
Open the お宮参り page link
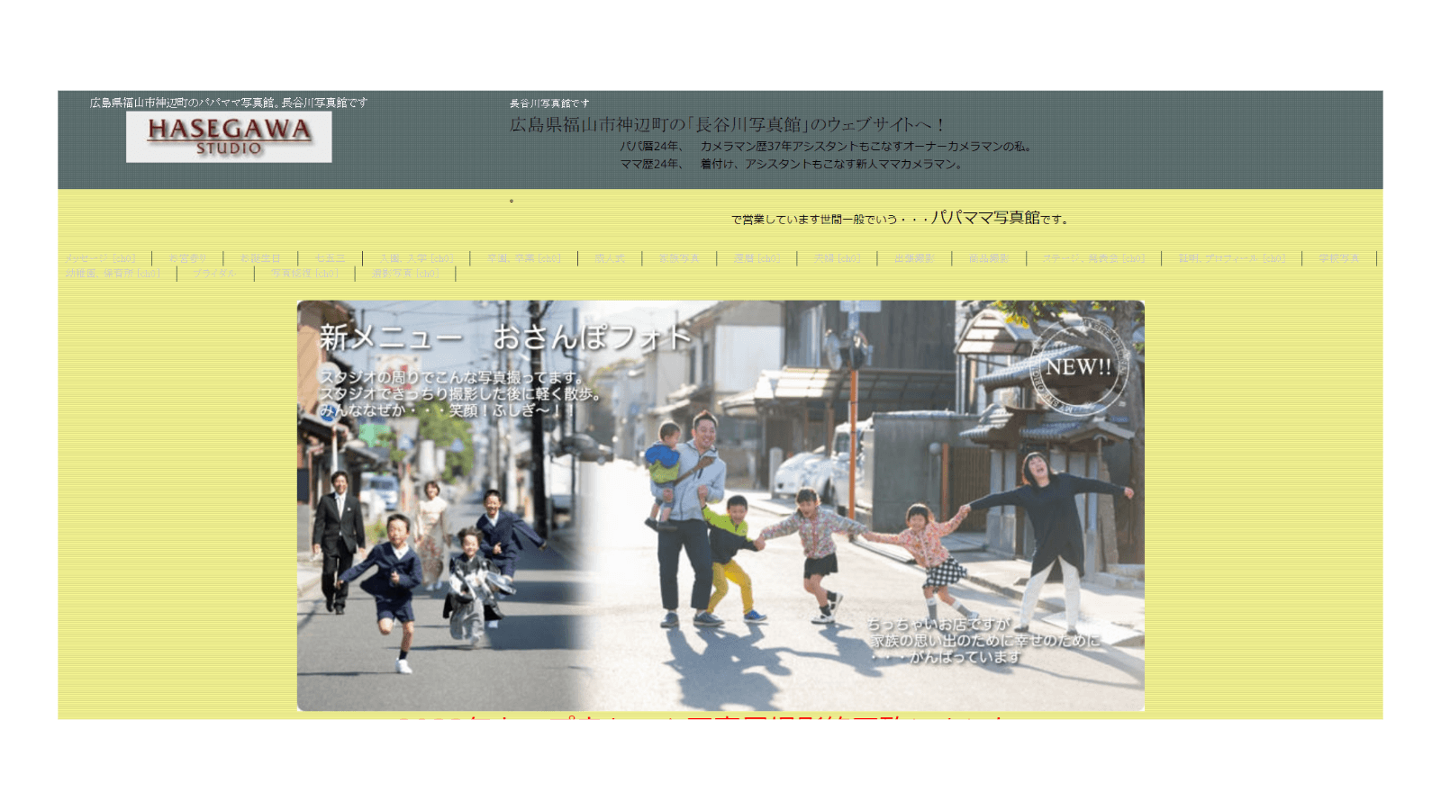point(187,258)
